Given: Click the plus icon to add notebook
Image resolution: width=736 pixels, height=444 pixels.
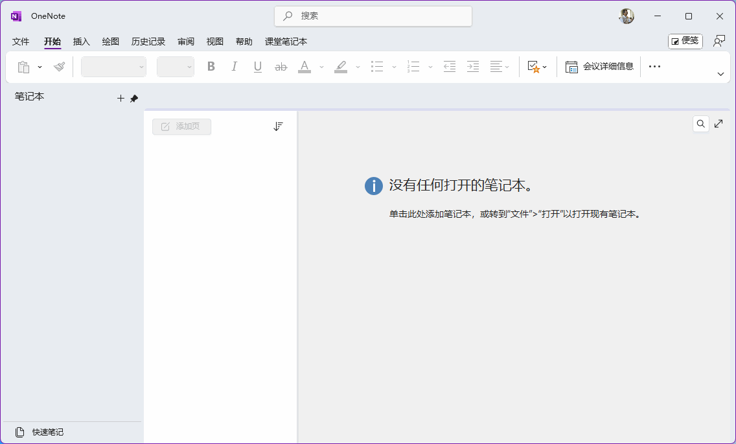Looking at the screenshot, I should (121, 99).
